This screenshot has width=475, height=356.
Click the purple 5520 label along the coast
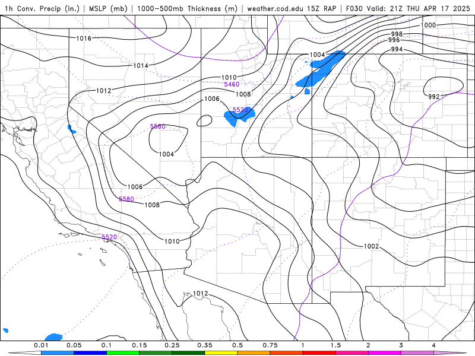point(109,237)
